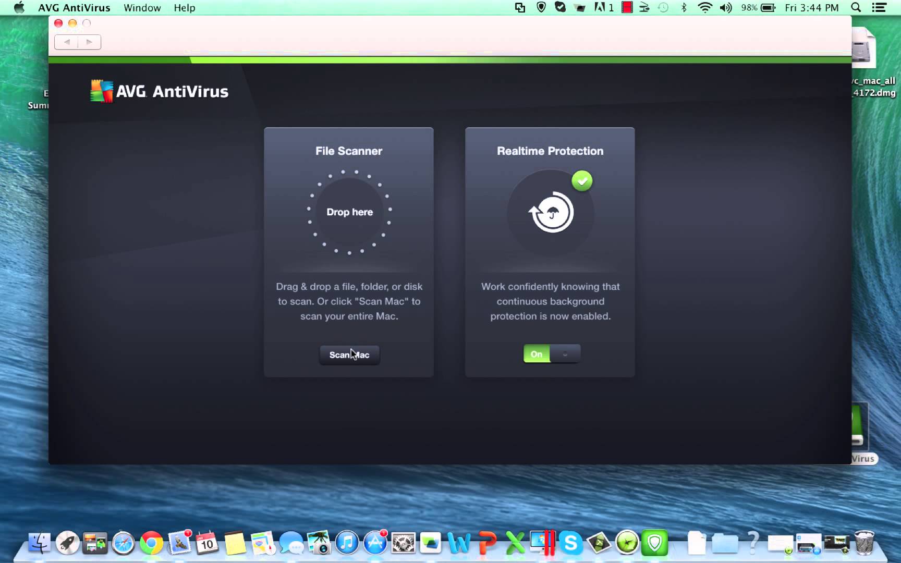Open App Store from the dock
The image size is (901, 563).
[375, 543]
